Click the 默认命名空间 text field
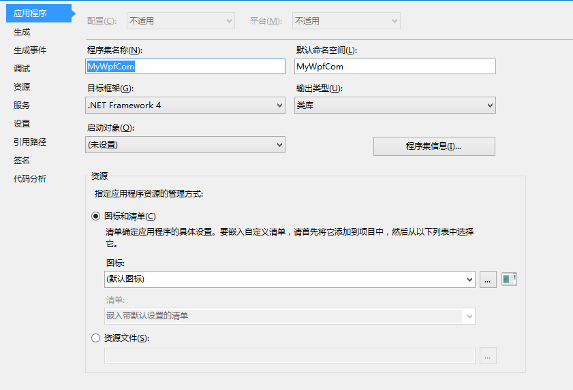The height and width of the screenshot is (390, 573). pos(394,67)
